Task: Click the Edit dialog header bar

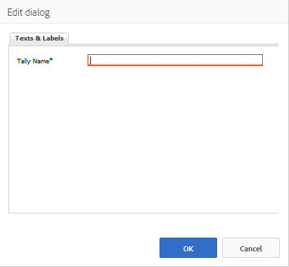Action: (144, 12)
